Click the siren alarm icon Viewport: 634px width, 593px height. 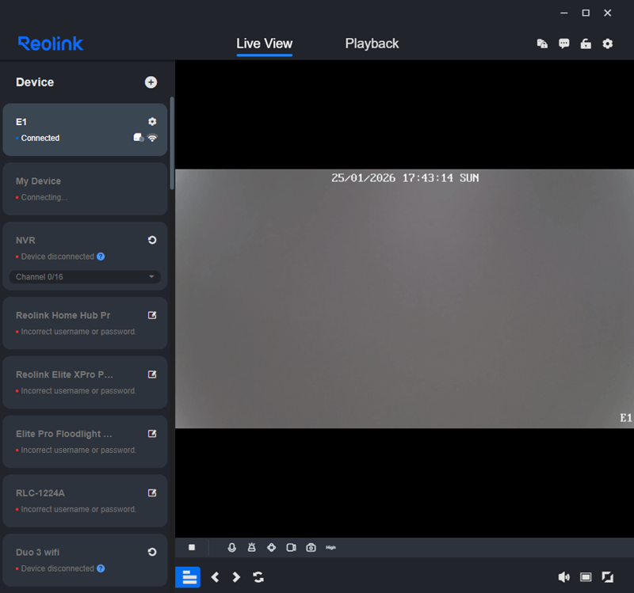pos(252,548)
